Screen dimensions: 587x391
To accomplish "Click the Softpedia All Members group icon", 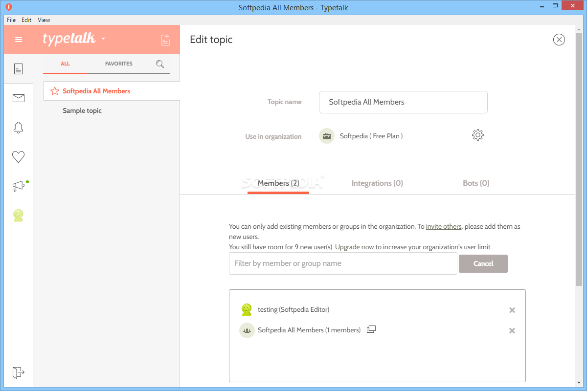I will [x=247, y=330].
